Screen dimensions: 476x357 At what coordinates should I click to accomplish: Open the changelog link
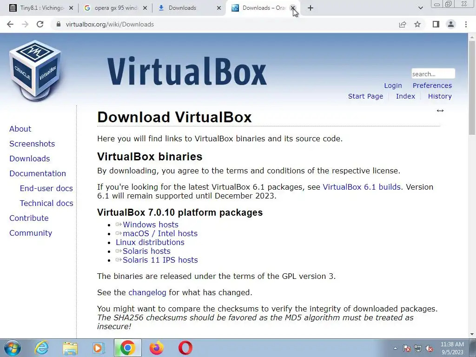(x=147, y=293)
